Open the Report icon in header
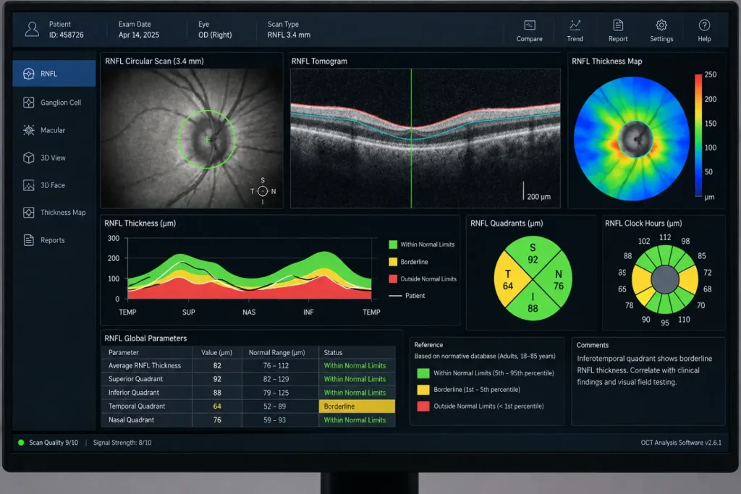The width and height of the screenshot is (741, 494). [x=618, y=25]
